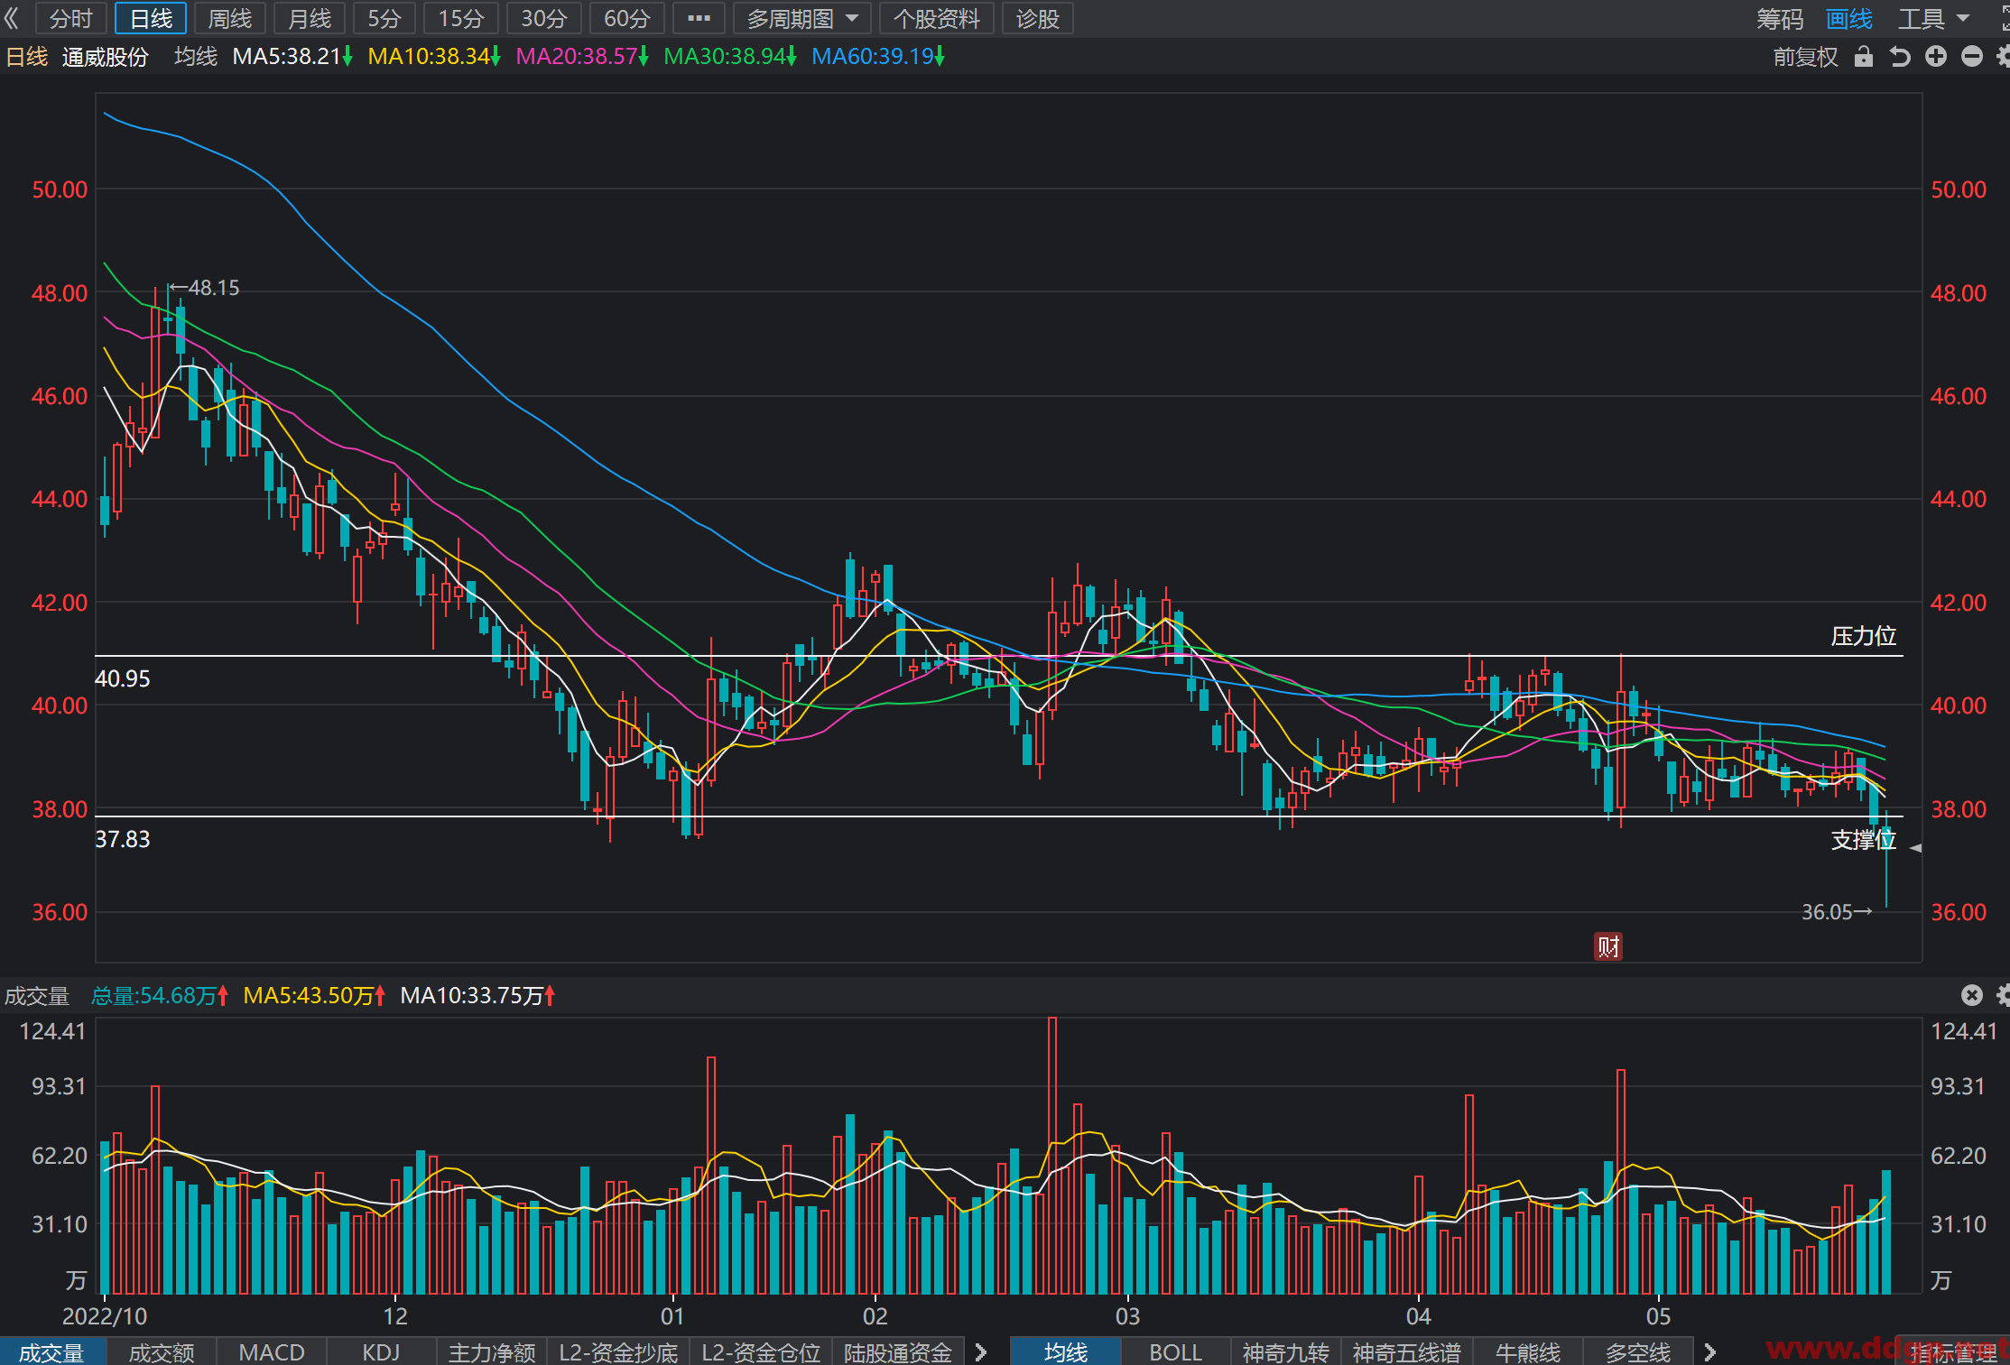The width and height of the screenshot is (2010, 1365).
Task: Click the 均线 label in the MA legend
Action: 196,57
